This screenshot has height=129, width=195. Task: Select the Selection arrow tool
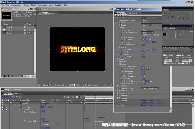[165, 14]
